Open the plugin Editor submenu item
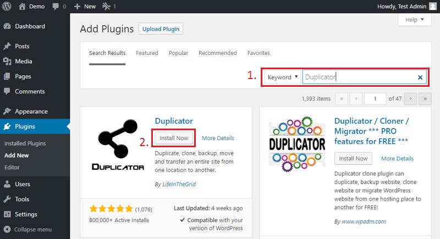 pyautogui.click(x=12, y=168)
